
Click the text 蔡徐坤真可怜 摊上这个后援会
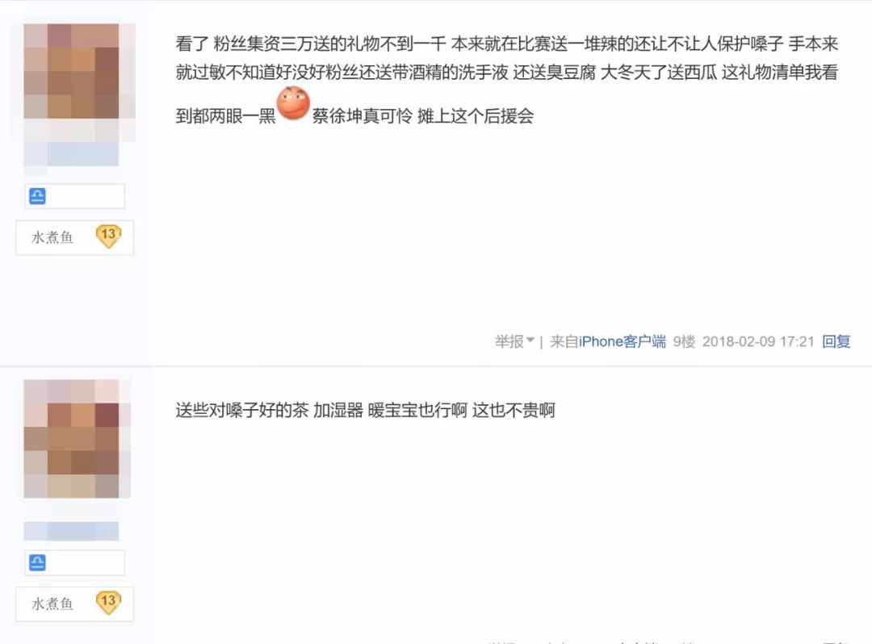pos(422,116)
